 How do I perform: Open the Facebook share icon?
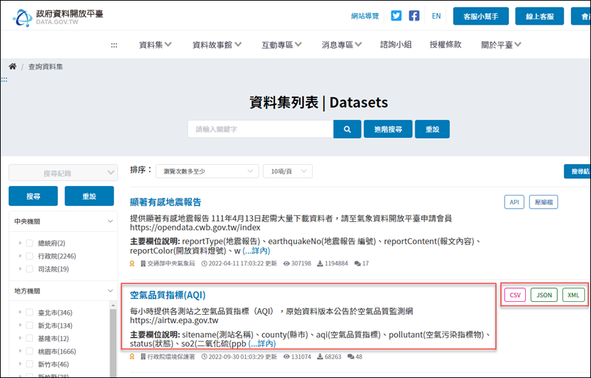pyautogui.click(x=414, y=16)
